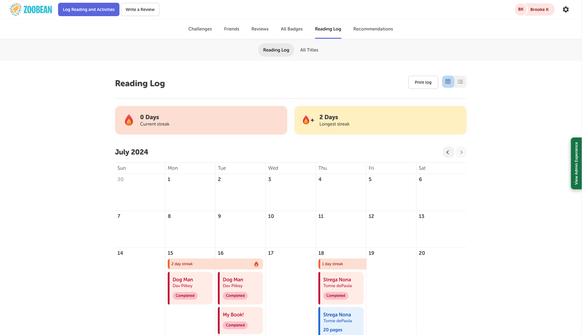Open the Challenges tab
The image size is (582, 335).
pyautogui.click(x=200, y=29)
